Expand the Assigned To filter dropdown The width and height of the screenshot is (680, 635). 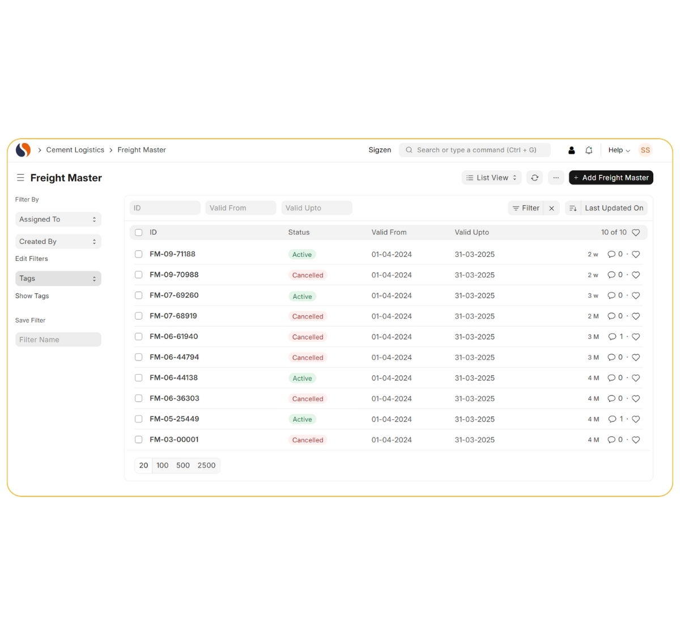click(58, 220)
